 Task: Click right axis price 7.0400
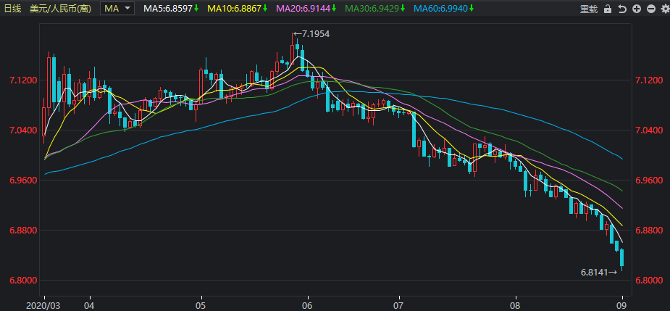point(650,130)
